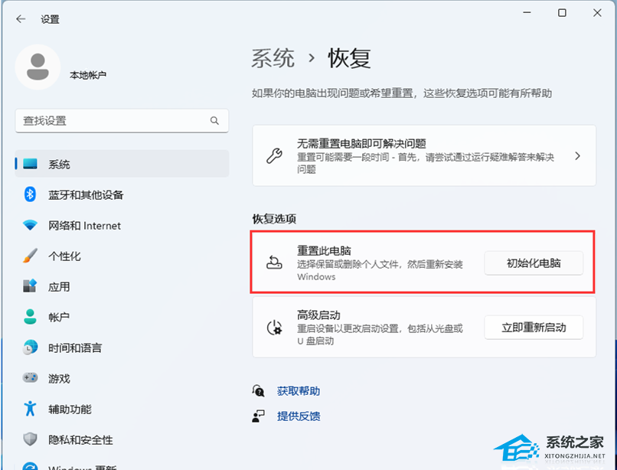
Task: Maximize the Settings window
Action: point(562,12)
